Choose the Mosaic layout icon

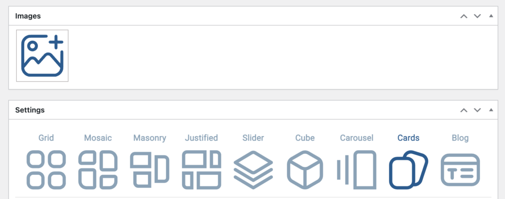point(98,170)
